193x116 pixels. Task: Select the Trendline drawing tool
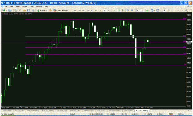(x=182, y=10)
